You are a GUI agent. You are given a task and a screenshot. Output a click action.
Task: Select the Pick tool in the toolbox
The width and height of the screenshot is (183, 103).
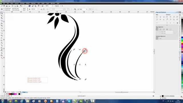point(1,13)
